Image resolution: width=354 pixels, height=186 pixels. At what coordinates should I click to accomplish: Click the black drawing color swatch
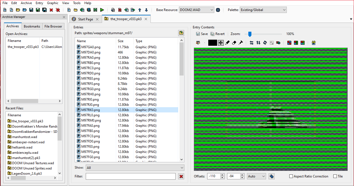click(x=212, y=43)
